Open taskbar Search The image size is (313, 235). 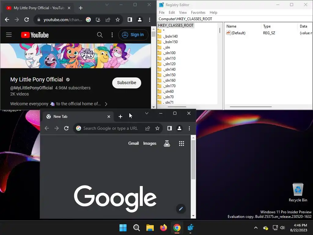click(x=137, y=228)
